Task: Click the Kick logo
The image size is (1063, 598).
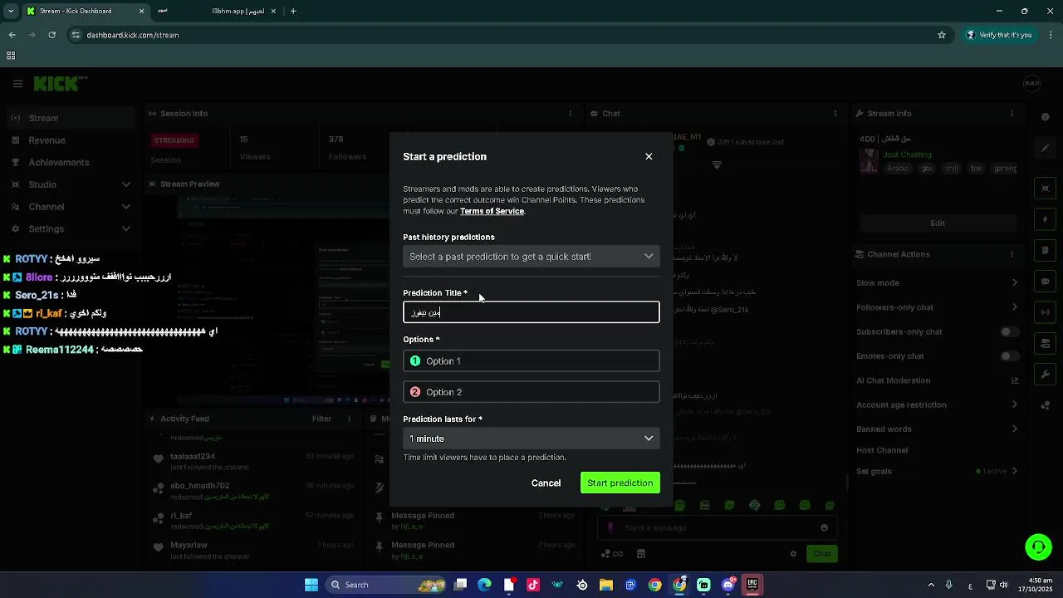Action: (x=61, y=84)
